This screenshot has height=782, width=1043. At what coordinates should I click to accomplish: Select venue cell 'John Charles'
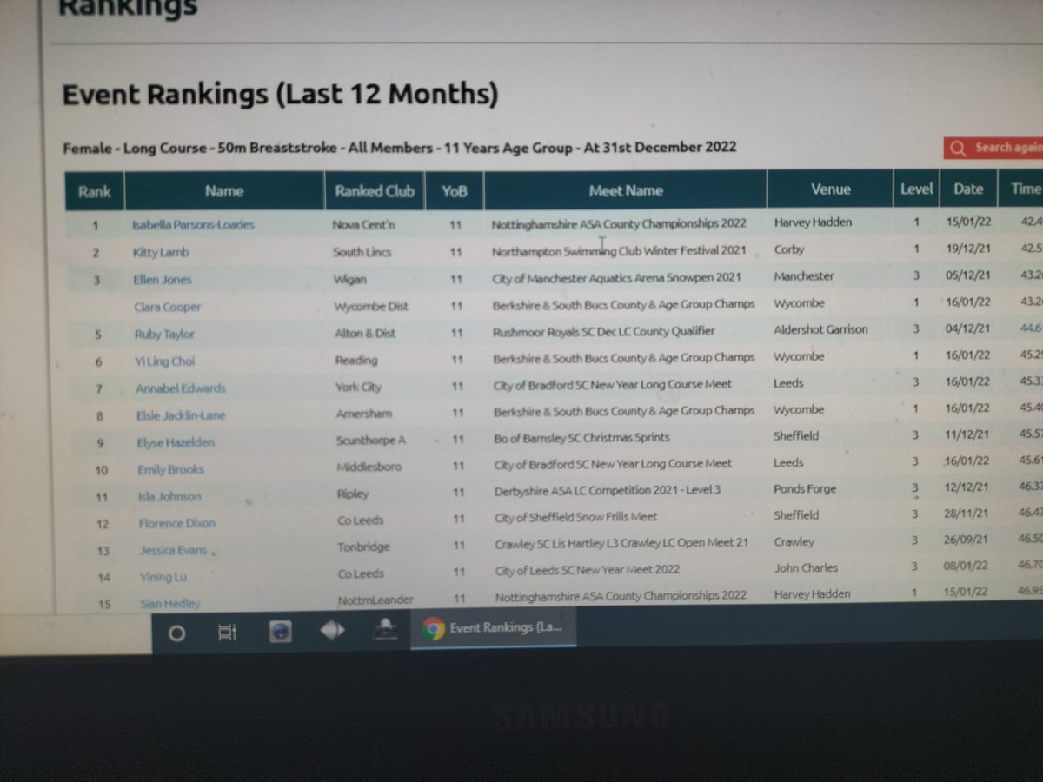pos(807,567)
